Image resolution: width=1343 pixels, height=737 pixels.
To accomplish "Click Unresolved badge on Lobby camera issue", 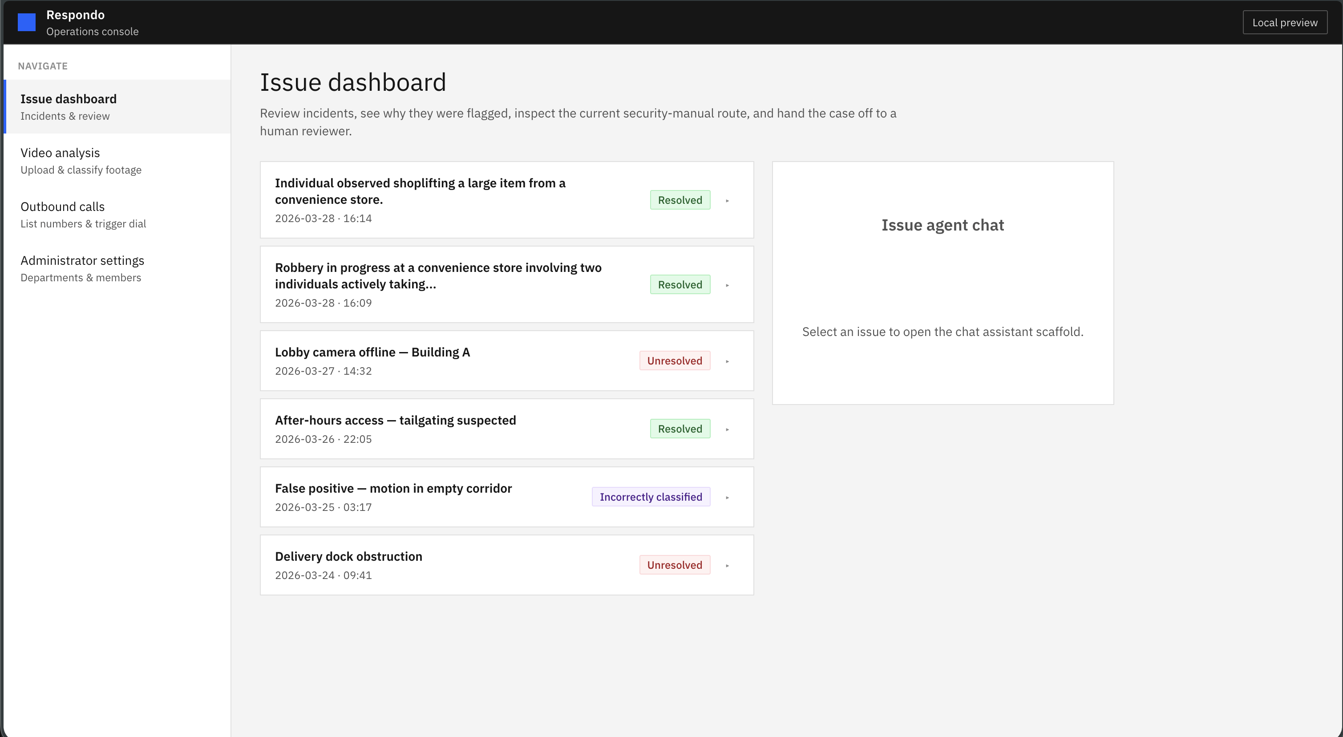I will 674,361.
